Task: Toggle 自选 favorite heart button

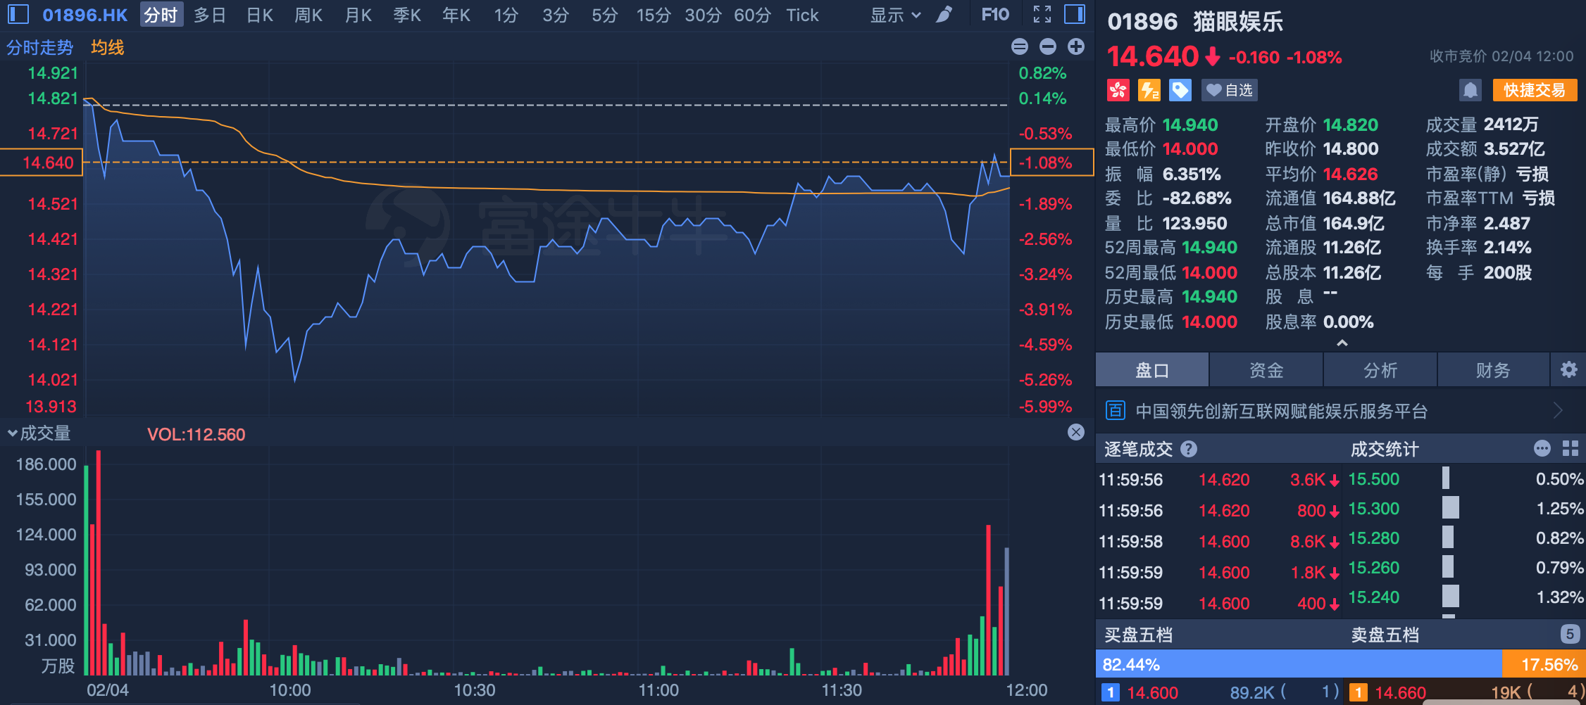Action: 1229,90
